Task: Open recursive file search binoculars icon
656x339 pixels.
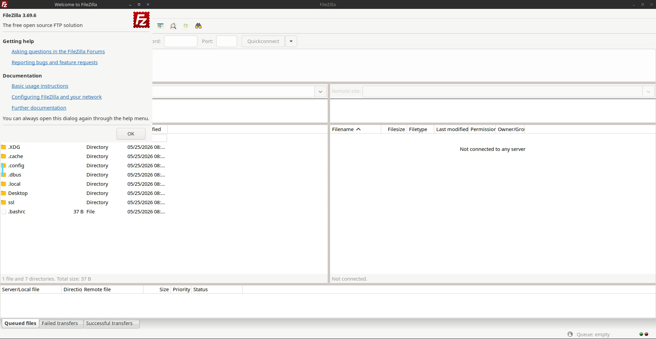Action: pyautogui.click(x=198, y=26)
